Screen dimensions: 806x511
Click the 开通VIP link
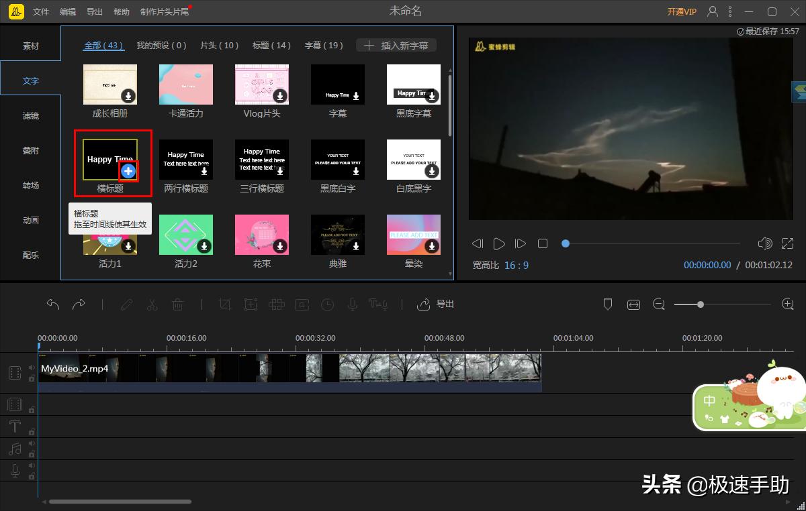pyautogui.click(x=682, y=12)
